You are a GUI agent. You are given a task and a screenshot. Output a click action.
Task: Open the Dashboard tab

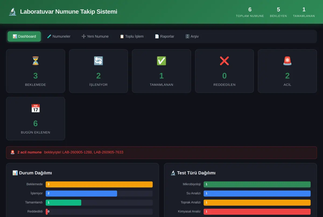24,36
